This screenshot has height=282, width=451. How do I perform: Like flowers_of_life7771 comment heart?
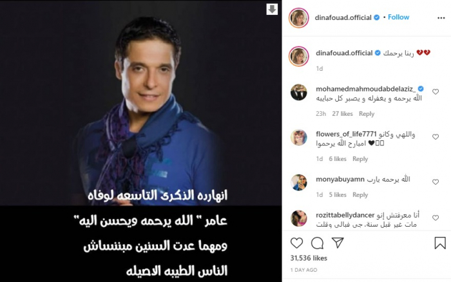pyautogui.click(x=436, y=137)
